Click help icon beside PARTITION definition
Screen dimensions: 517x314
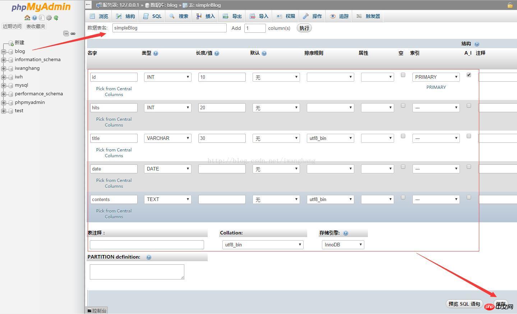pyautogui.click(x=149, y=257)
